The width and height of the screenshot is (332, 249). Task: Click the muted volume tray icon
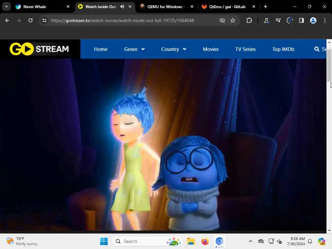[x=279, y=241]
